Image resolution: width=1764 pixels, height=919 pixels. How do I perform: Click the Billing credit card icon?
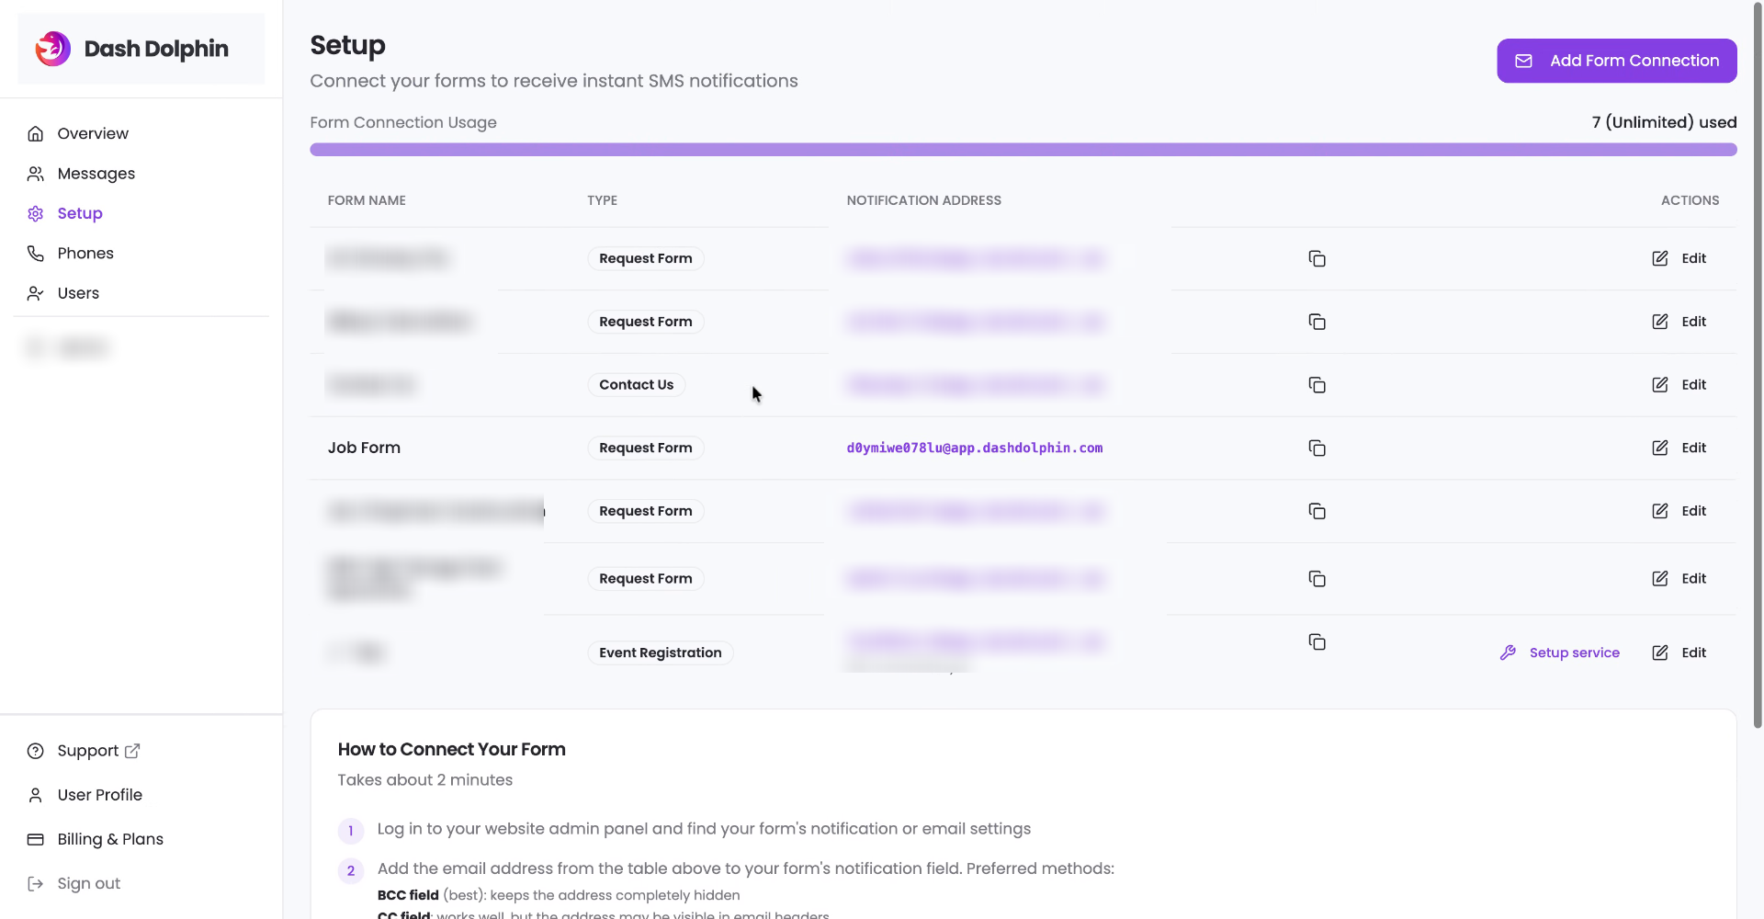[36, 839]
